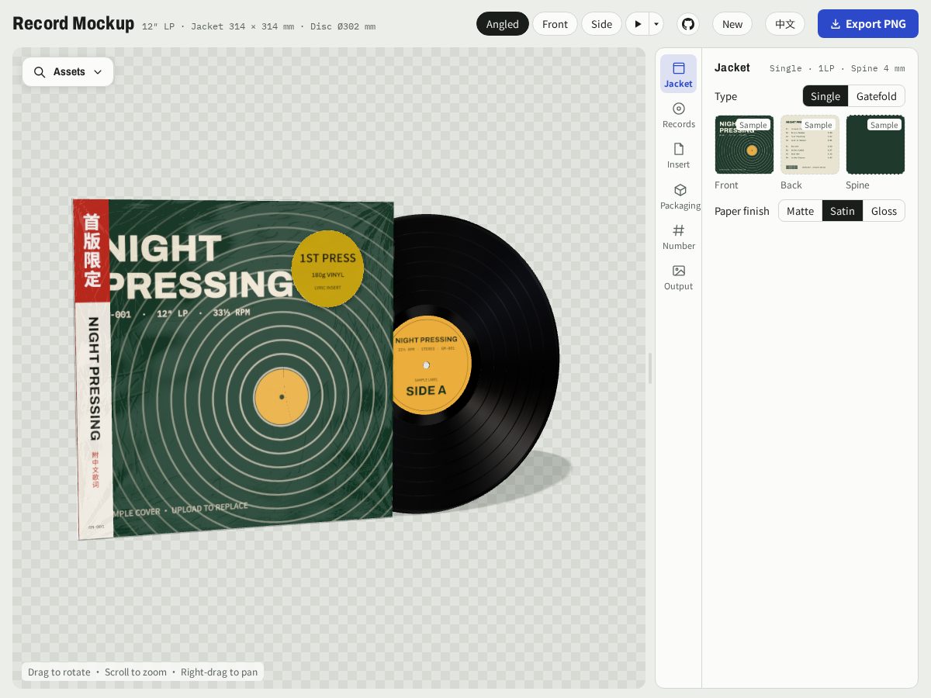931x698 pixels.
Task: Play the animation preview
Action: [638, 24]
